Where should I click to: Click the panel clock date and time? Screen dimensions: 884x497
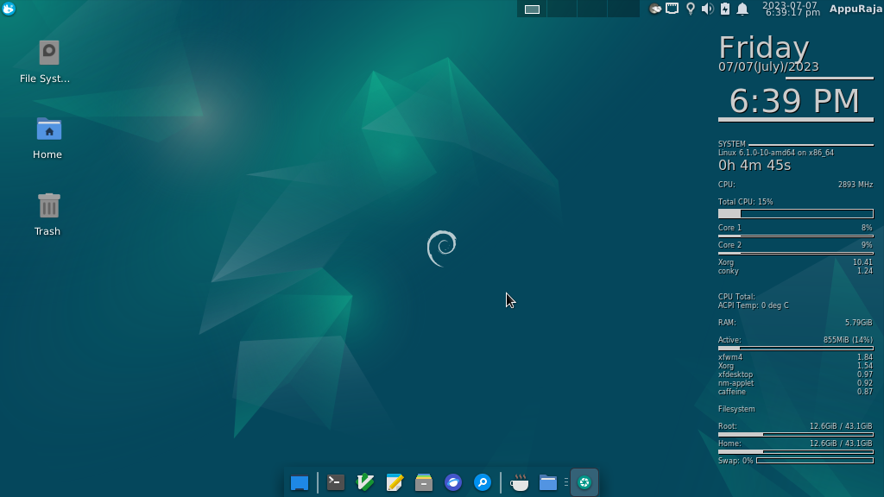[x=791, y=9]
